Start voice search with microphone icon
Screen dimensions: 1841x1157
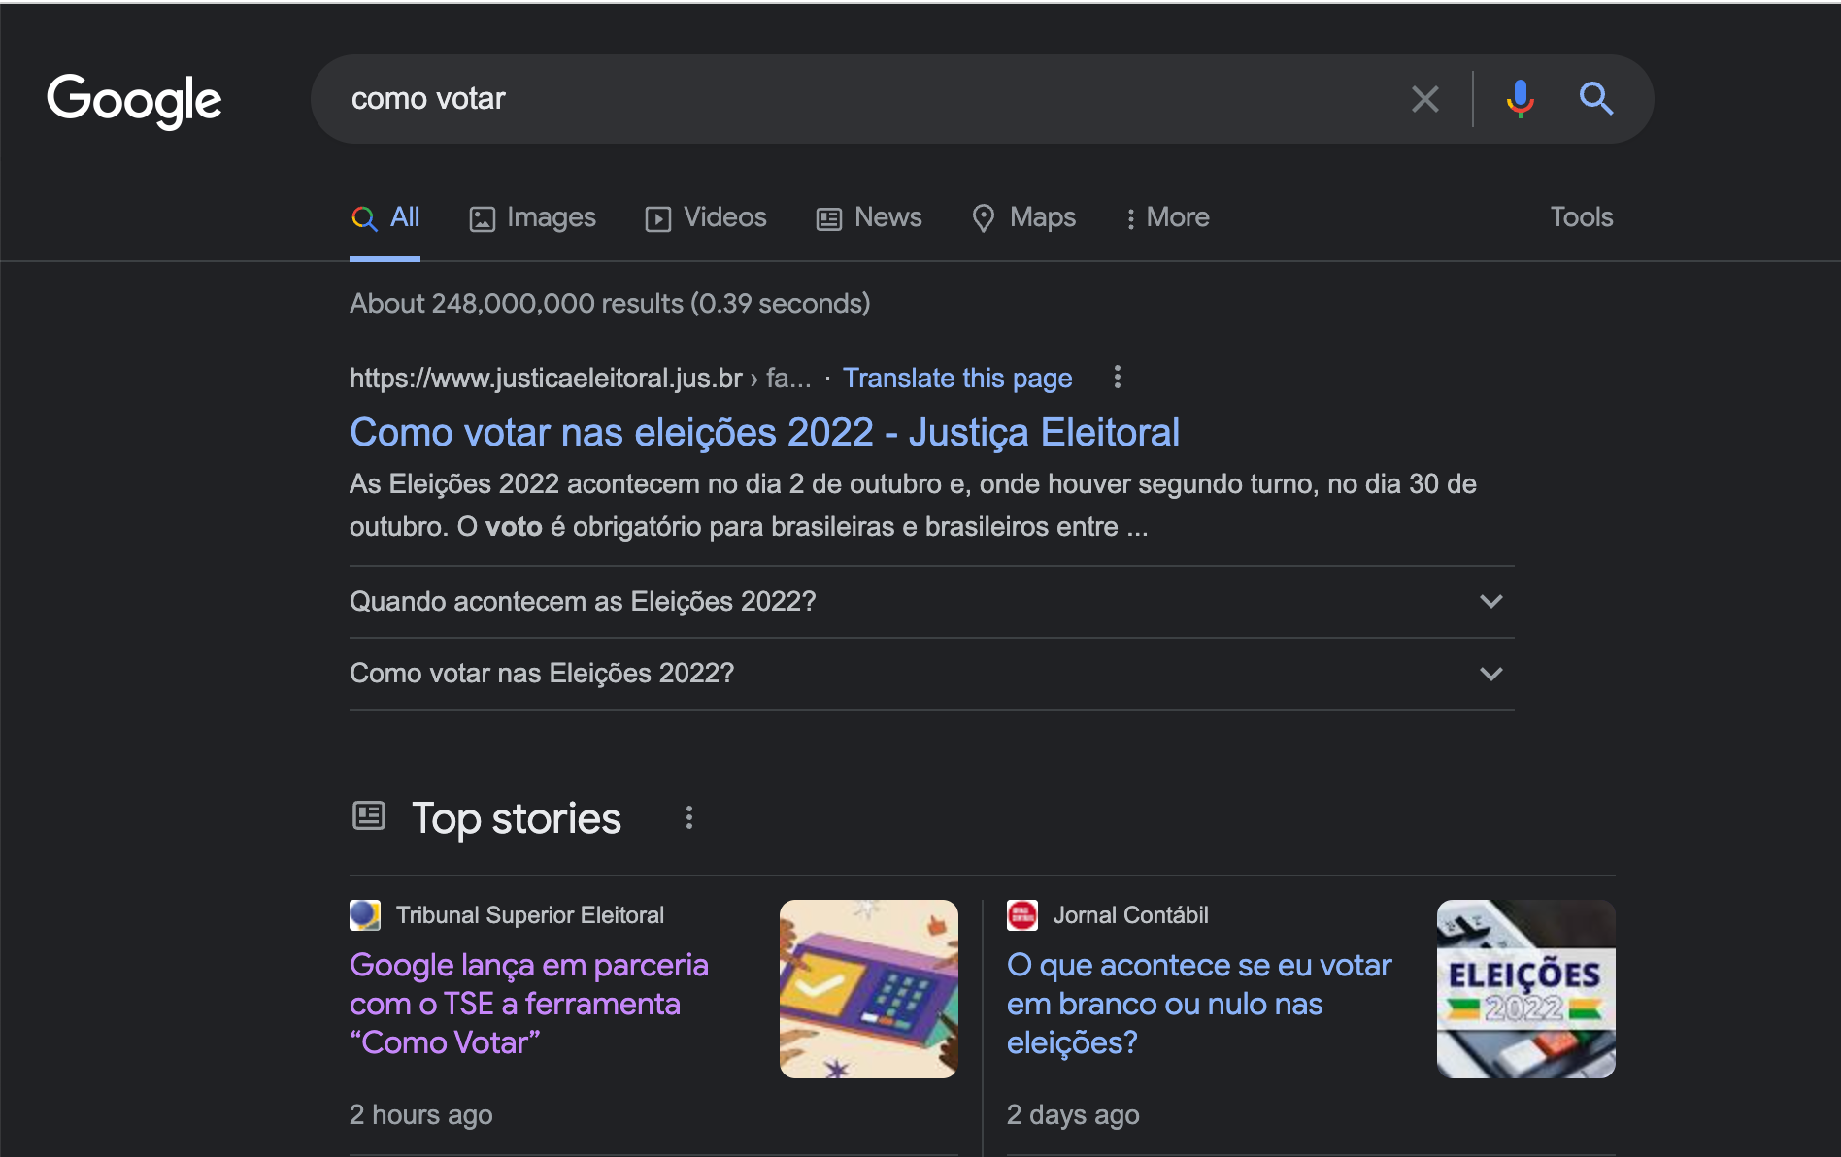point(1520,99)
